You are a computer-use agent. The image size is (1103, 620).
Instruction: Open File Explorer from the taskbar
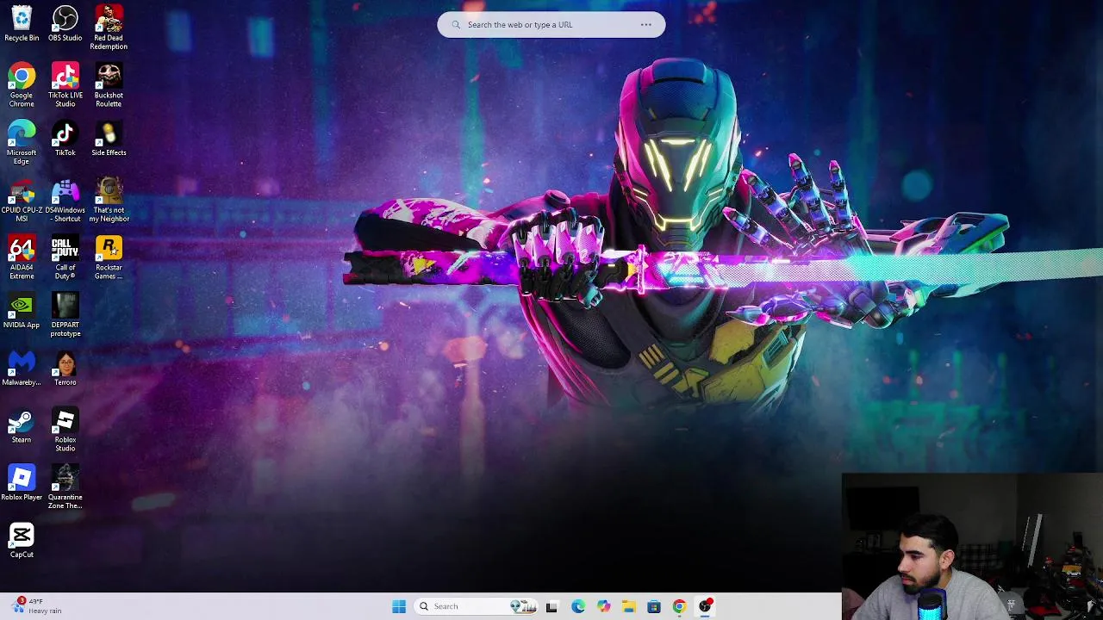pos(629,606)
